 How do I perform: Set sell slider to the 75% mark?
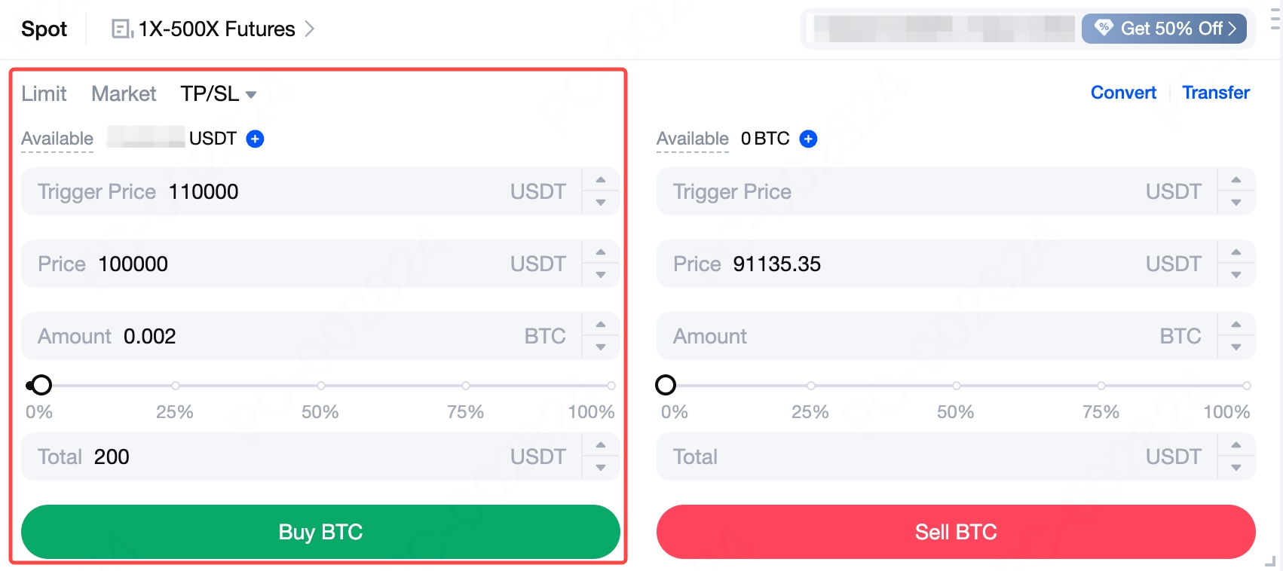[1101, 386]
